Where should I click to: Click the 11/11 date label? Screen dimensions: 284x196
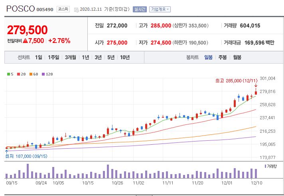coord(168,183)
